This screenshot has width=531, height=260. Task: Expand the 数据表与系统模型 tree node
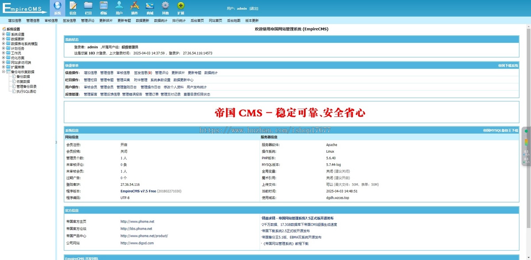[4, 44]
